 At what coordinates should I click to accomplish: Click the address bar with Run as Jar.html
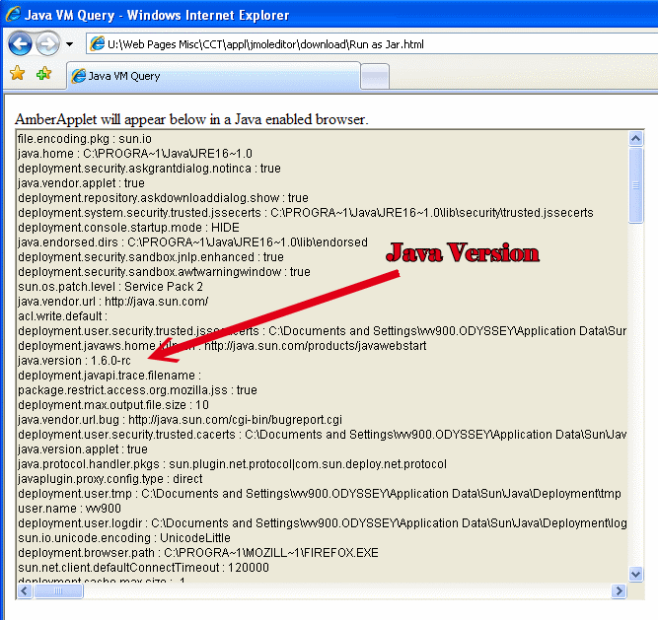pos(372,44)
